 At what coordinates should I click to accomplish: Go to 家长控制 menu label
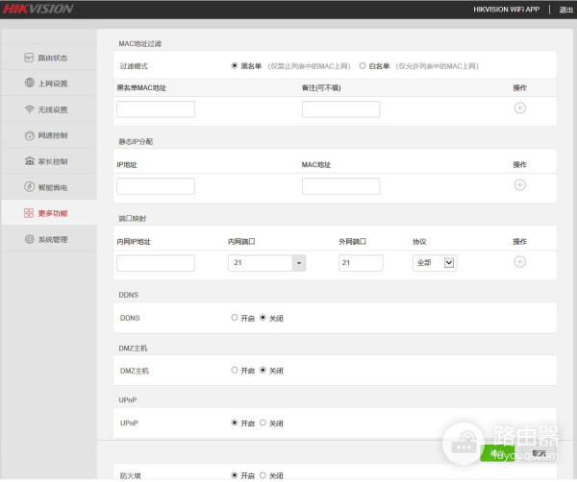tap(53, 161)
